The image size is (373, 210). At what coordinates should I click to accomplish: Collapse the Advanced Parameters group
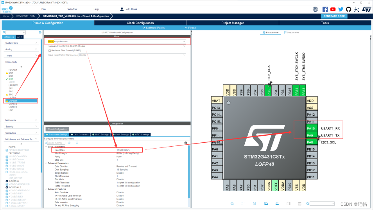(46, 163)
